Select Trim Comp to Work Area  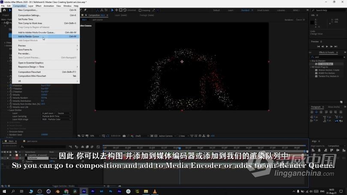(46, 23)
